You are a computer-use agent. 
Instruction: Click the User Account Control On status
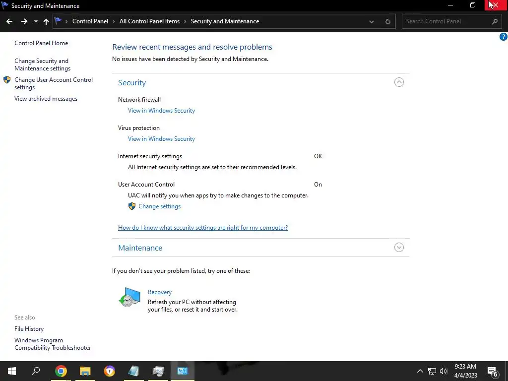pos(318,185)
